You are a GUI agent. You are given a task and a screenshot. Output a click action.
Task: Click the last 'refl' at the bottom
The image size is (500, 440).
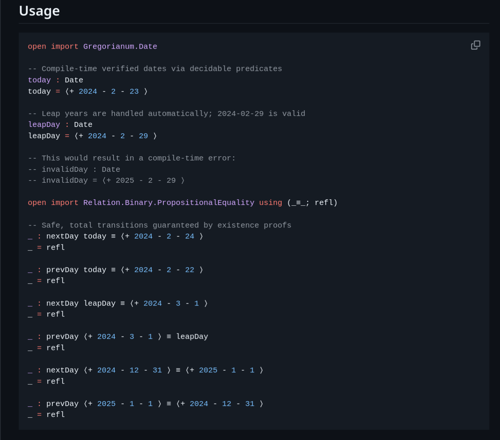click(x=55, y=414)
